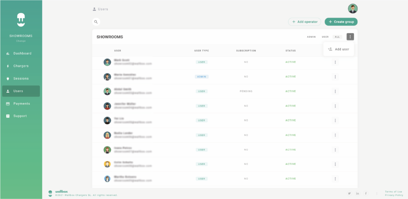Open the Twitter link in footer
Image resolution: width=408 pixels, height=199 pixels.
349,193
